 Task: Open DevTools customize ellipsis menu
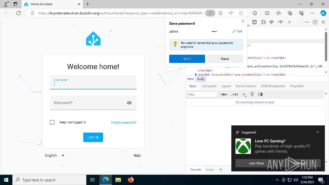tap(307, 22)
